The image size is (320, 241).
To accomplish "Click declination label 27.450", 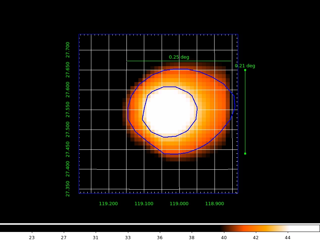I will 67,149.
